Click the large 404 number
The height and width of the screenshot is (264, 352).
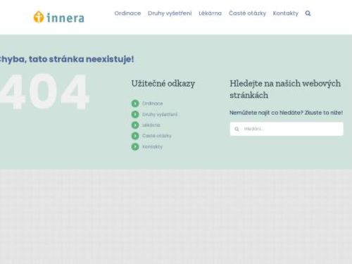44,92
